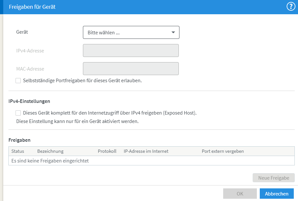Select the Protokoll column header

107,151
